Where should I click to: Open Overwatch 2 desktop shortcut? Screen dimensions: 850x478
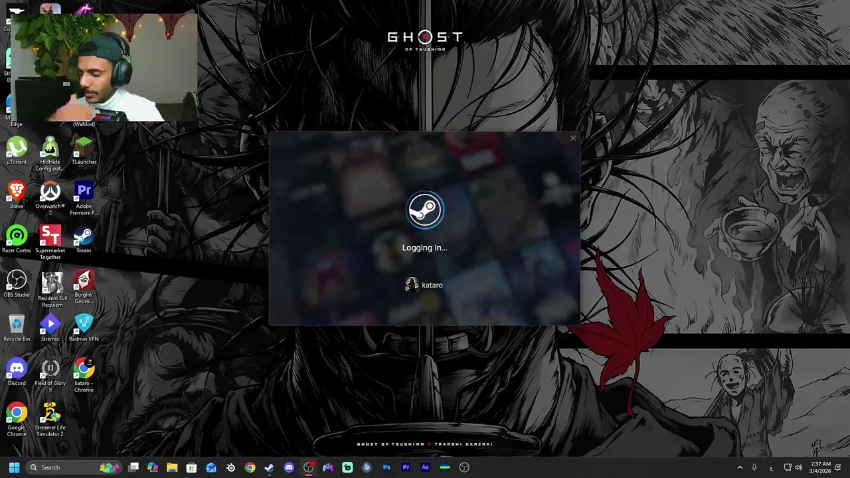[50, 199]
